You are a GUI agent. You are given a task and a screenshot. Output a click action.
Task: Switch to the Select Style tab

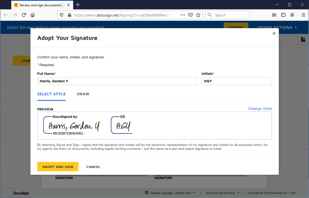click(51, 94)
